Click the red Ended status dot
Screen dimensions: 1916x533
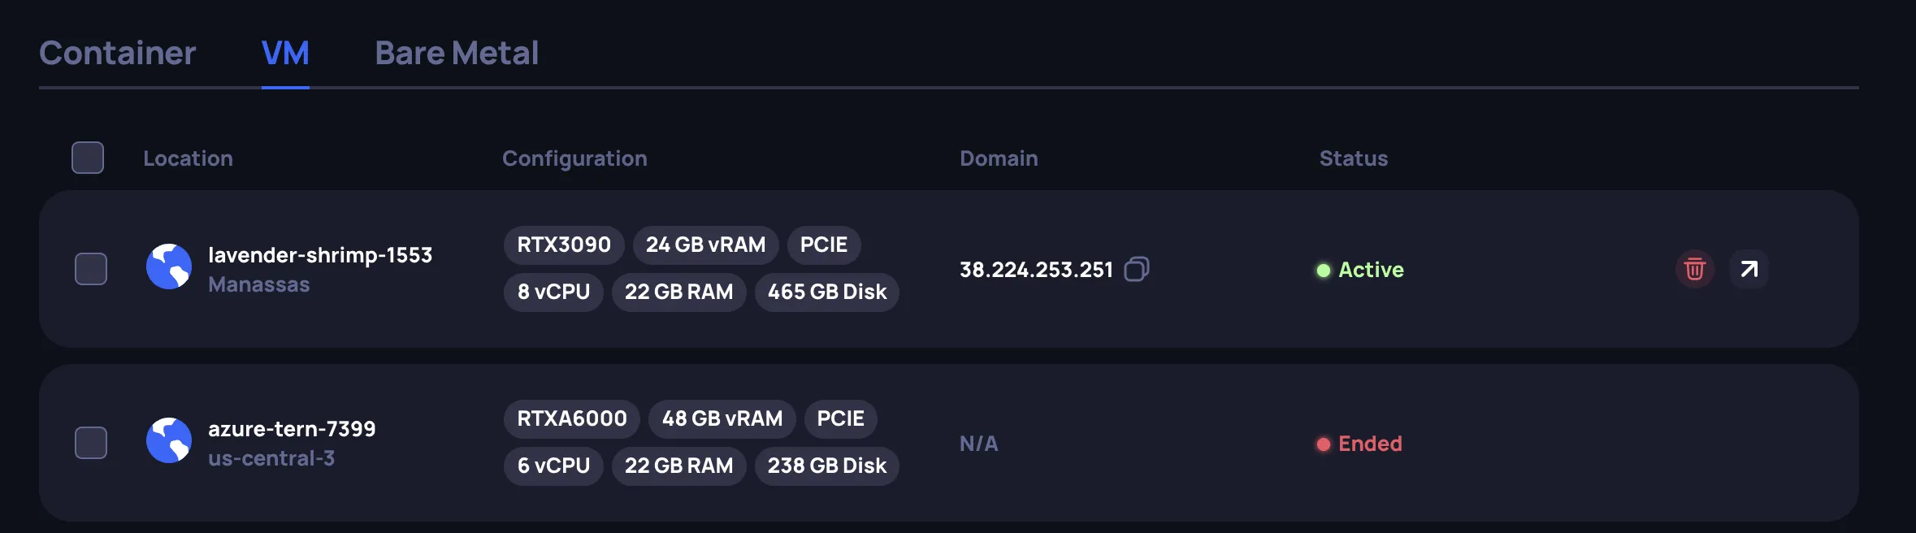[x=1324, y=444]
